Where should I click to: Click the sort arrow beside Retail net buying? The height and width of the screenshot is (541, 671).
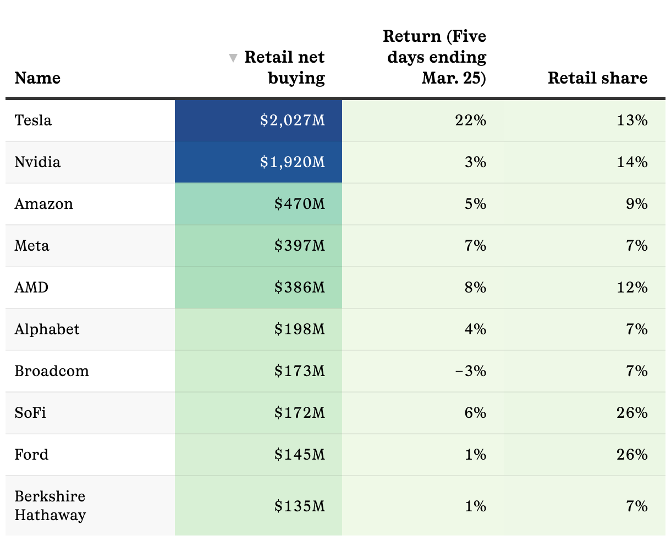point(233,58)
